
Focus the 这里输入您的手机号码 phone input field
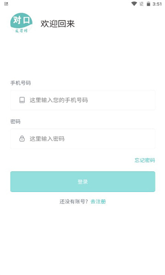(x=83, y=100)
